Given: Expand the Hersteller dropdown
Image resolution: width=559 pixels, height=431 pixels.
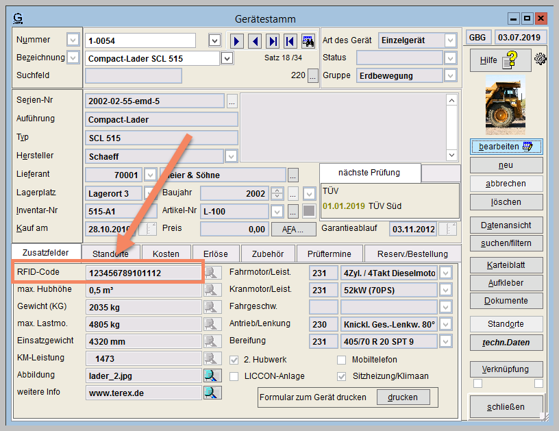Looking at the screenshot, I should pyautogui.click(x=232, y=156).
